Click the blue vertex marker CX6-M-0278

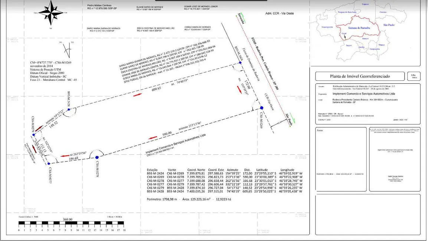[x=97, y=156]
